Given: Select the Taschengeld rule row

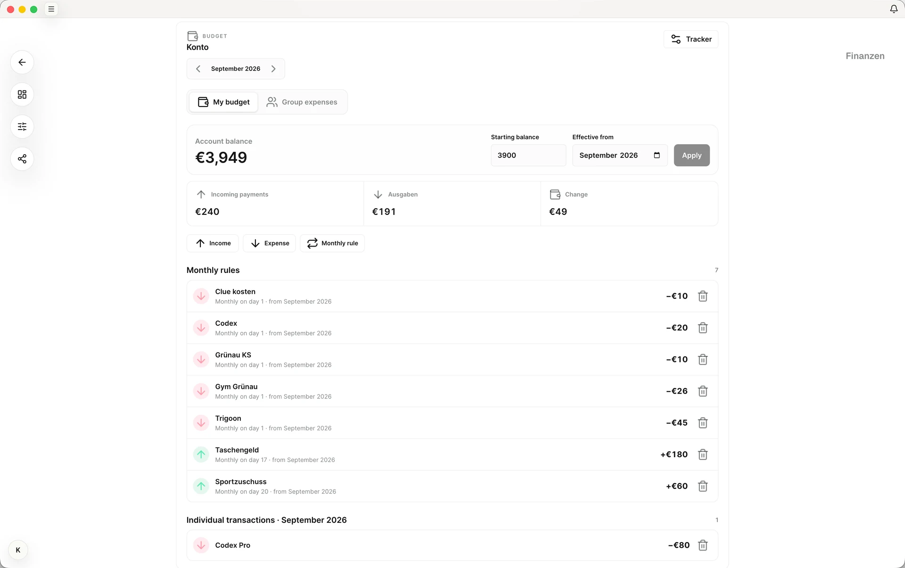Looking at the screenshot, I should pyautogui.click(x=452, y=454).
